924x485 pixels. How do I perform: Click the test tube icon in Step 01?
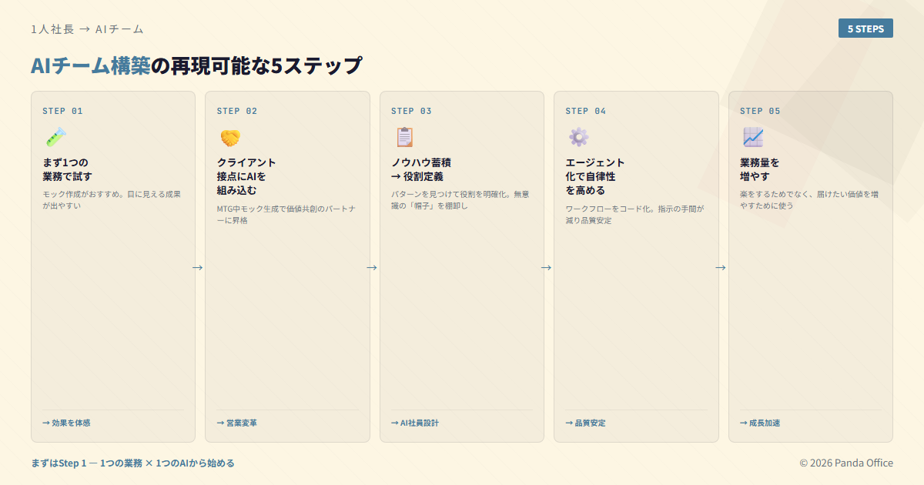55,137
